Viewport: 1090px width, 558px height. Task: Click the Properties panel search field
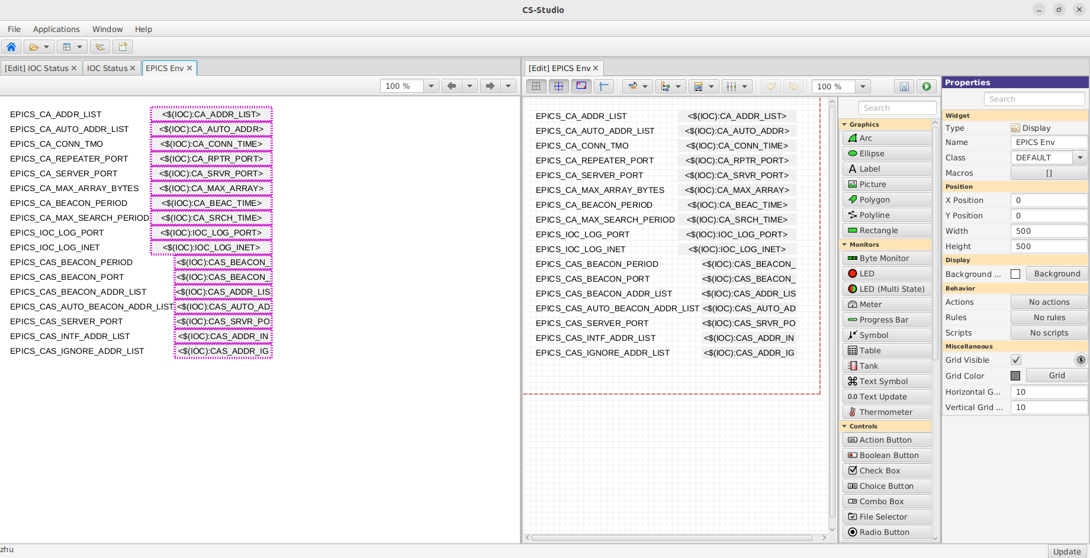click(1034, 99)
